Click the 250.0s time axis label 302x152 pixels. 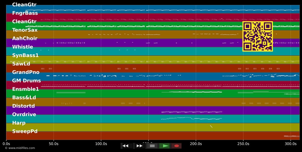[x=243, y=144]
